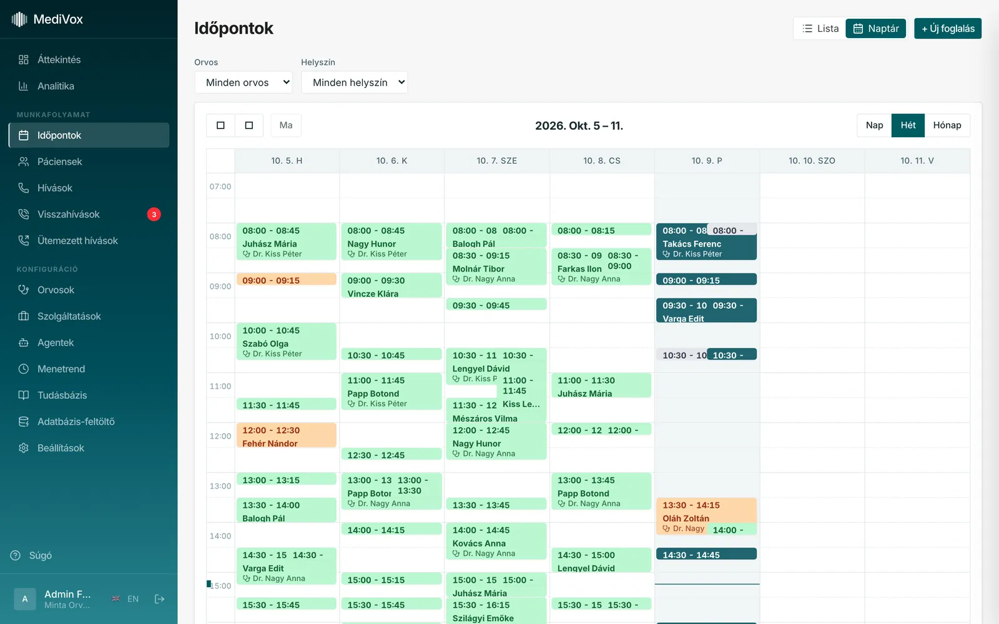Open the Súgó help link
This screenshot has height=624, width=999.
[x=31, y=555]
